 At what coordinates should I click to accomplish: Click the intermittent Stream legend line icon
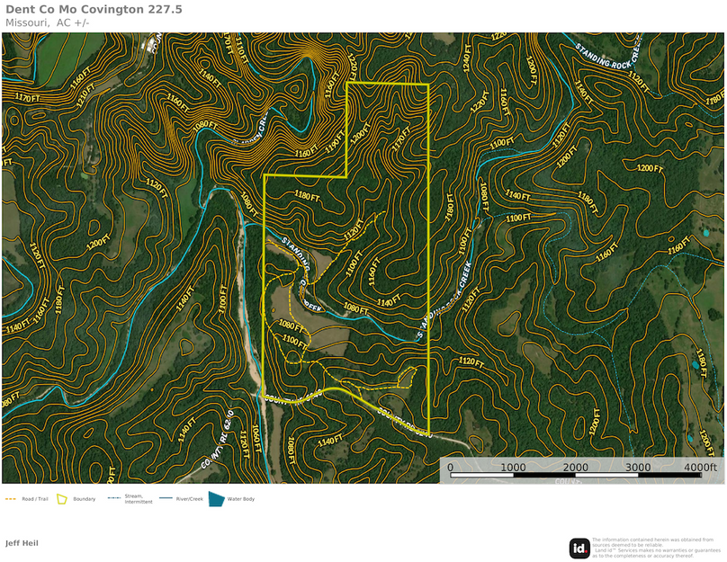(x=113, y=497)
